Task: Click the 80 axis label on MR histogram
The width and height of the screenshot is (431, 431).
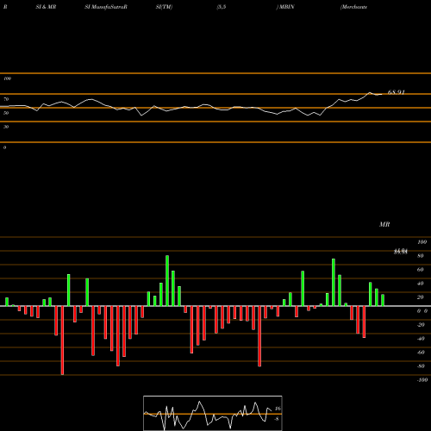Action: 420,256
